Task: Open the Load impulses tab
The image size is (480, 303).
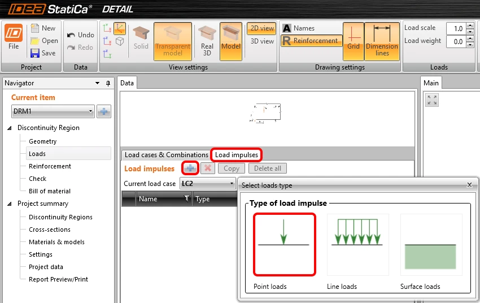Action: [x=236, y=155]
